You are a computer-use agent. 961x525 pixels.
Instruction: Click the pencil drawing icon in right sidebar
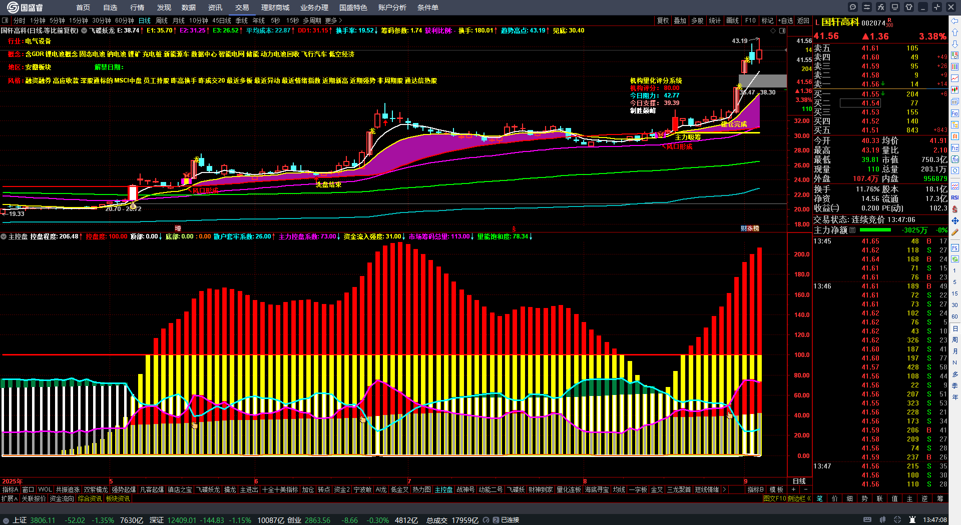click(x=955, y=232)
